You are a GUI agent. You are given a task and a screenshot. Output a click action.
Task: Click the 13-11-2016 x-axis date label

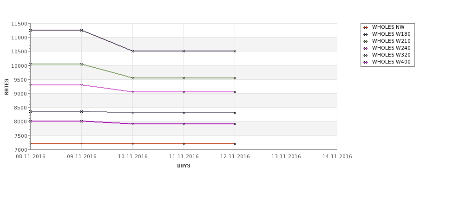click(x=286, y=157)
